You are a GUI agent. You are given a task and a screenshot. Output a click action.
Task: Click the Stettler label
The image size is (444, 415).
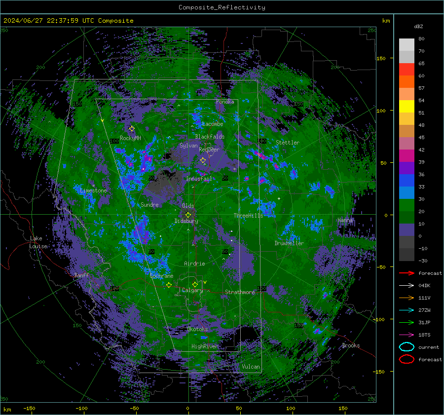[x=288, y=143]
